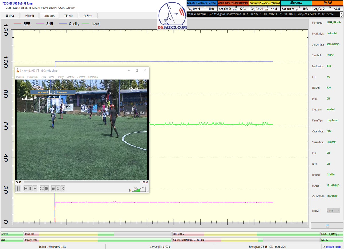The width and height of the screenshot is (344, 249).
Task: Toggle VLC loop mode button
Action: click(58, 188)
